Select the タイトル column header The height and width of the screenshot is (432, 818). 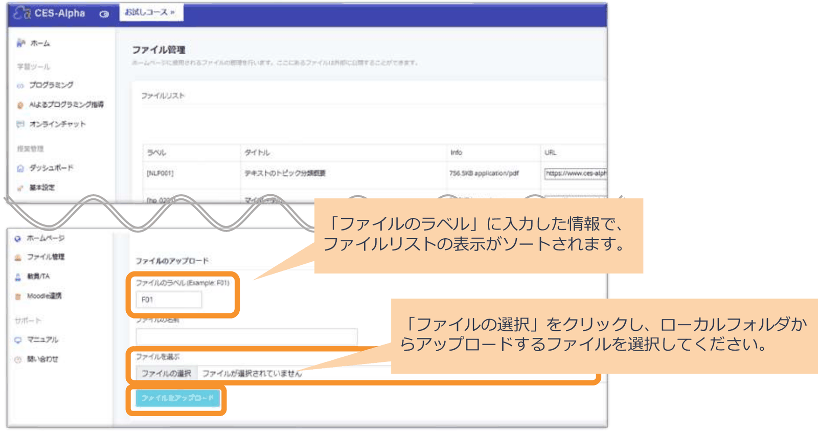click(257, 152)
